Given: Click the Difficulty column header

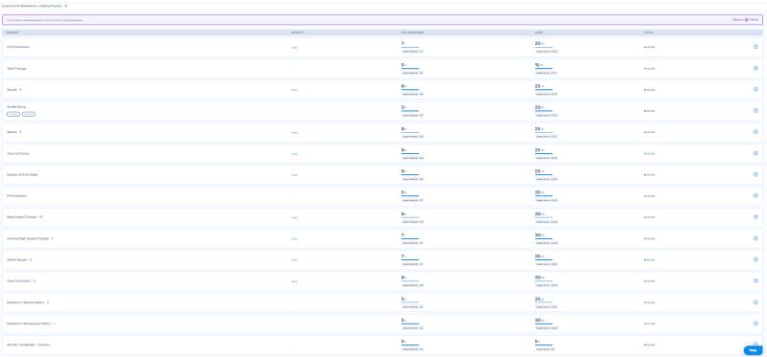Looking at the screenshot, I should [297, 33].
